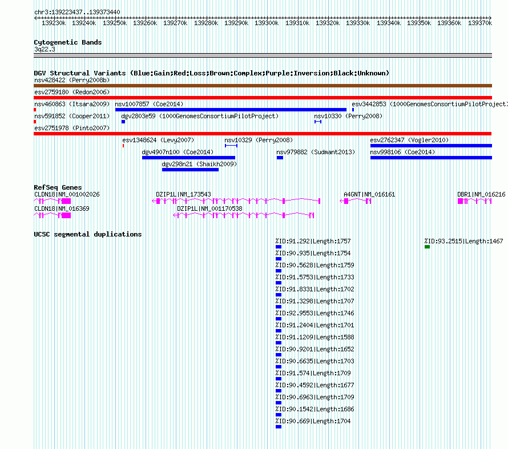Open the DGV Structural Variants track title
The width and height of the screenshot is (508, 449).
(212, 73)
